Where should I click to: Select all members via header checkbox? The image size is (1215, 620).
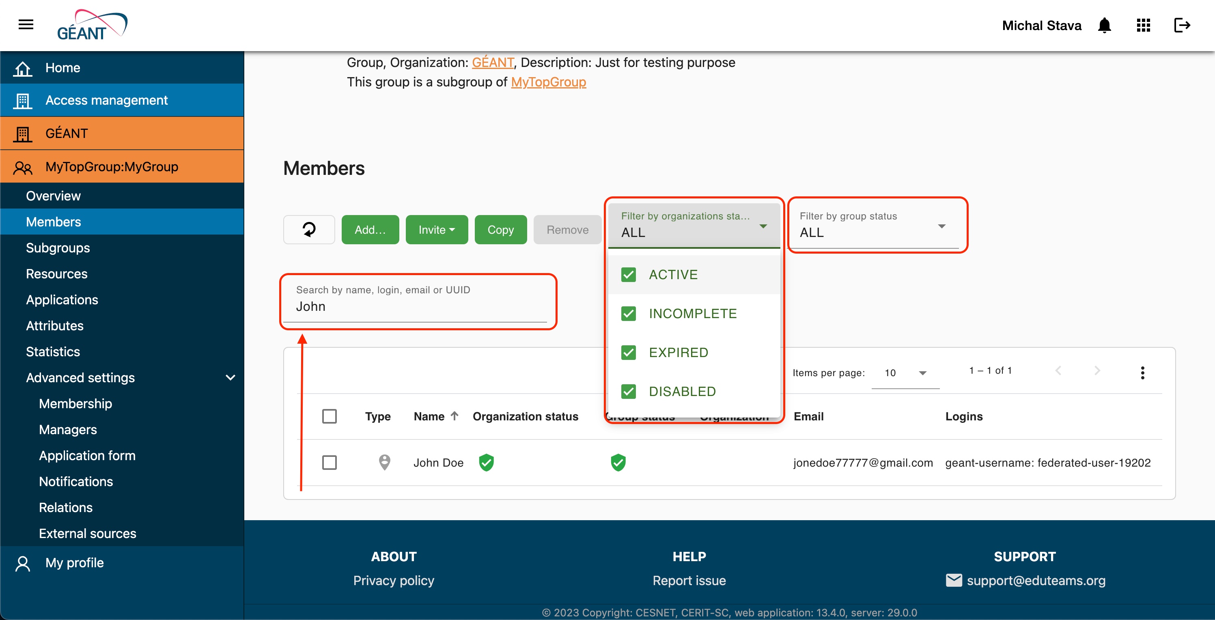329,416
